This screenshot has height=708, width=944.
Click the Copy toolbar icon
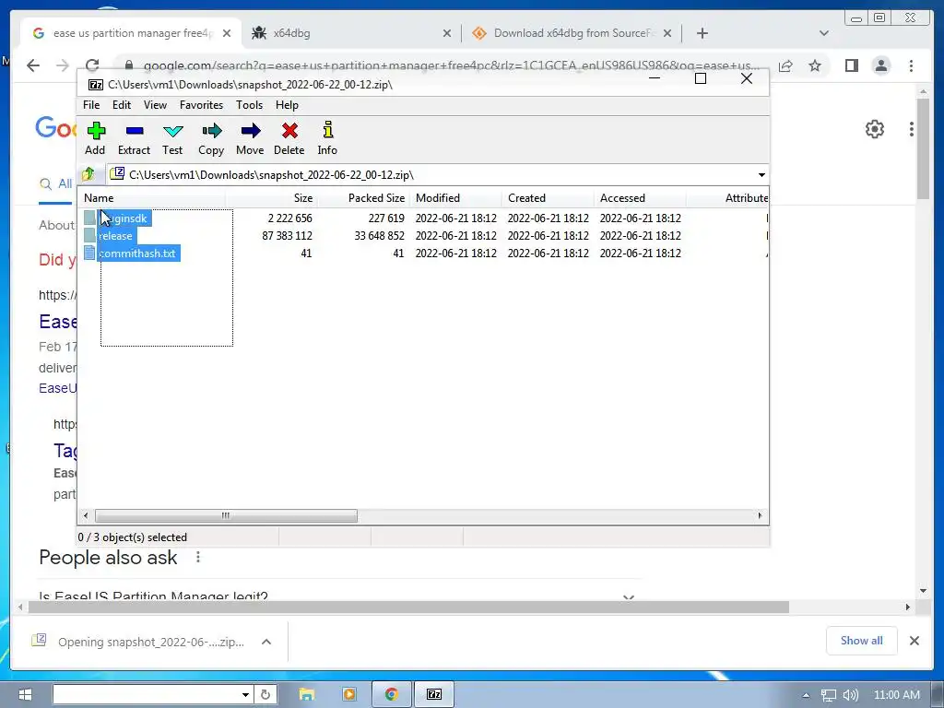pyautogui.click(x=211, y=139)
